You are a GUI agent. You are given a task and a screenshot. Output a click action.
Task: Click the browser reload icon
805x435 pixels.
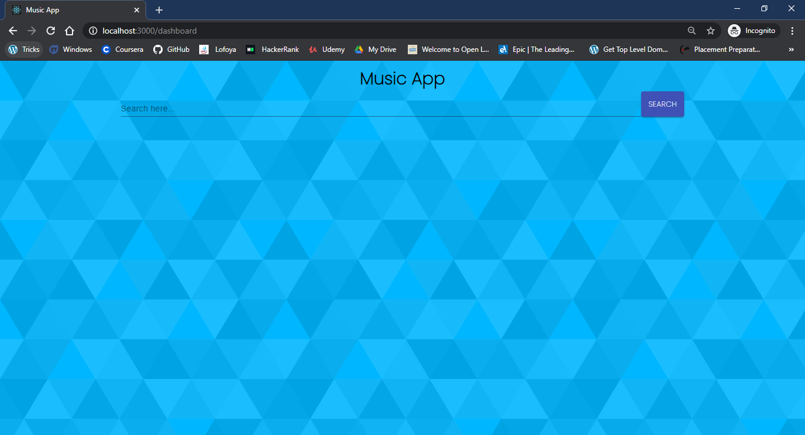pyautogui.click(x=51, y=30)
